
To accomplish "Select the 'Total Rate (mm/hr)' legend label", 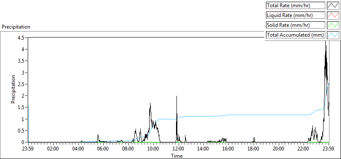I will point(296,6).
